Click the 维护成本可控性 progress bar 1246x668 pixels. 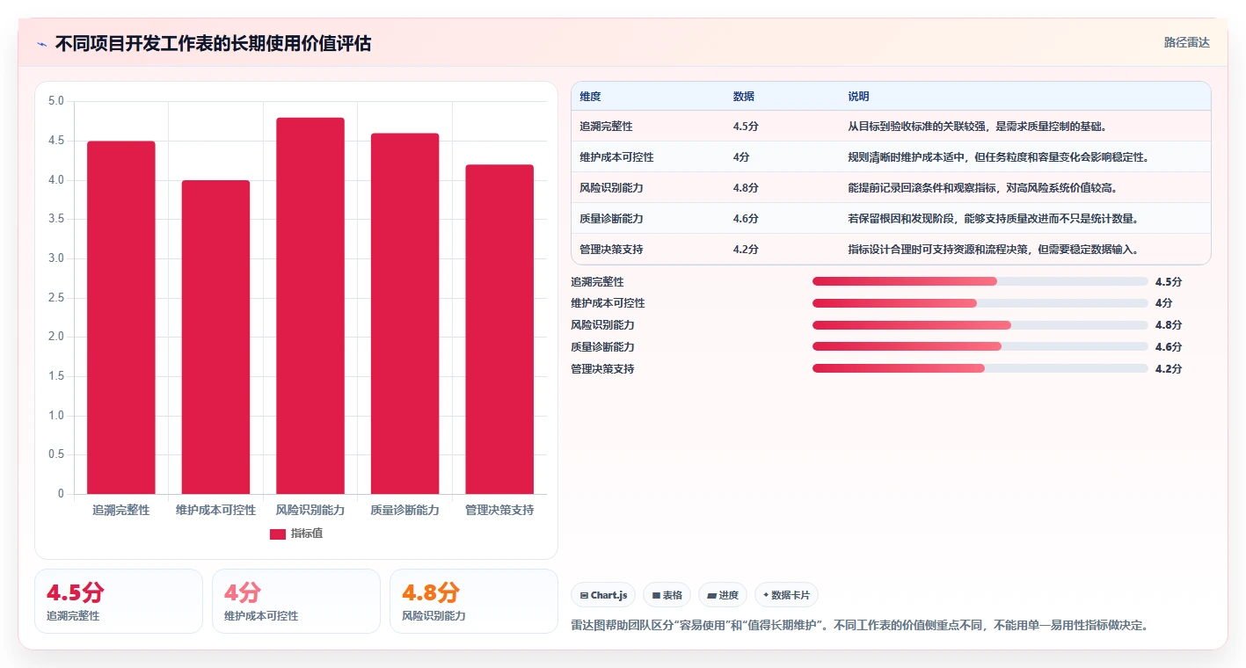pyautogui.click(x=980, y=303)
